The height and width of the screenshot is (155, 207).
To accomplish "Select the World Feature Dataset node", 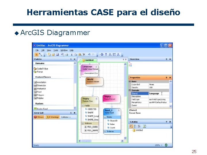I will 94,82.
